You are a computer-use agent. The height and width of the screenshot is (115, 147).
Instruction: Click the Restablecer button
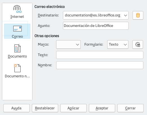coord(45,108)
